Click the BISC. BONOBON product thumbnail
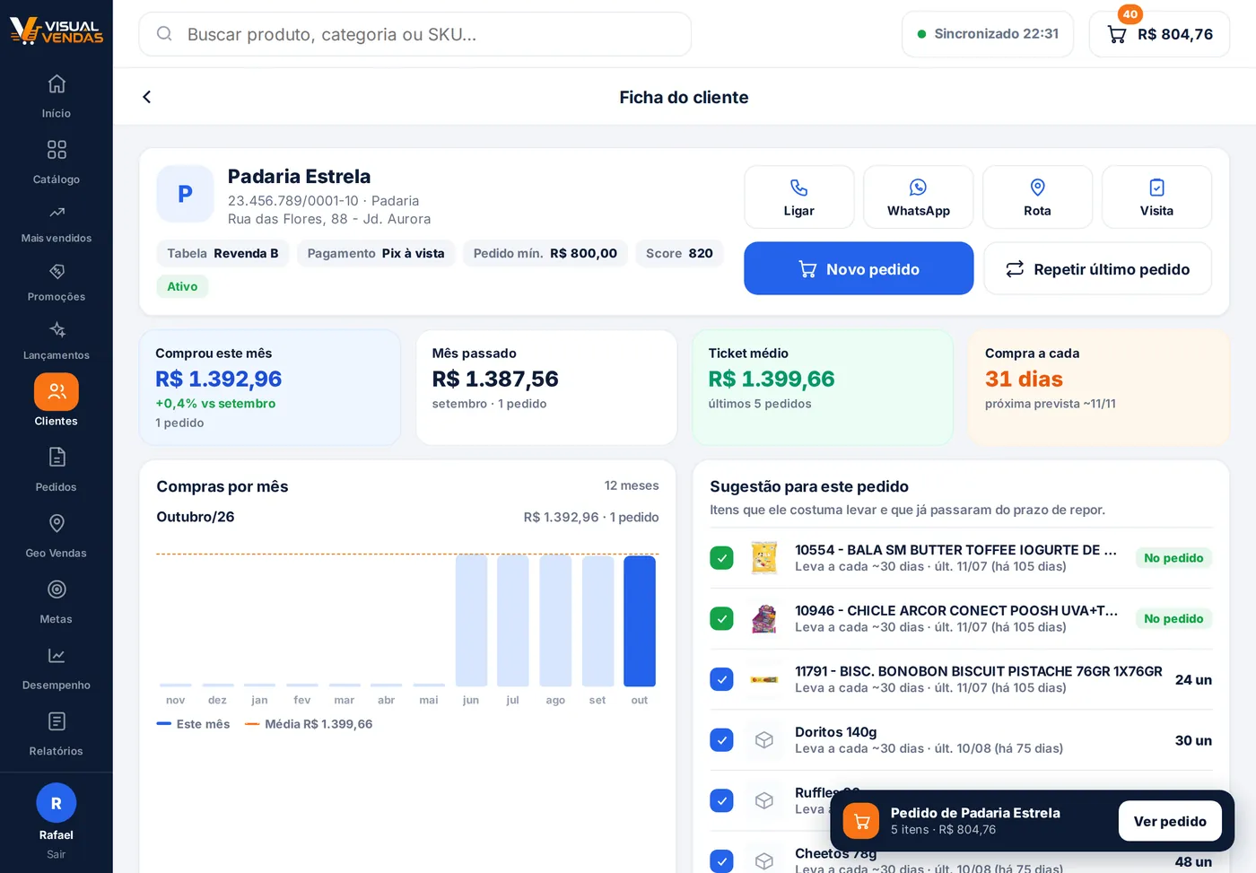The width and height of the screenshot is (1256, 873). click(x=764, y=679)
